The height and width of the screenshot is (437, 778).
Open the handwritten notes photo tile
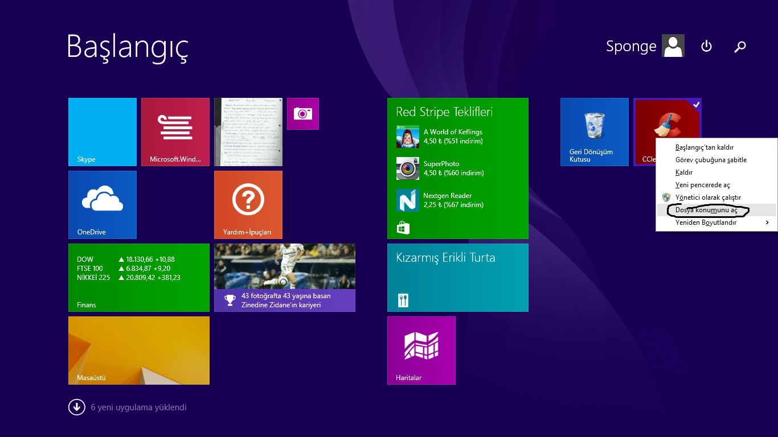(x=248, y=132)
